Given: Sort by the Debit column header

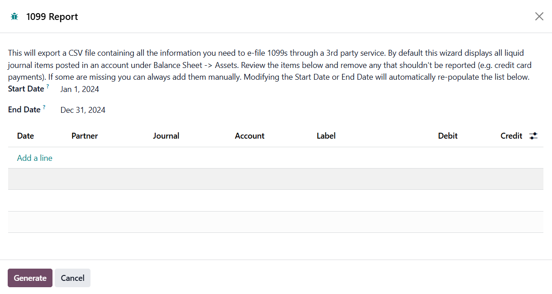Looking at the screenshot, I should [x=447, y=136].
